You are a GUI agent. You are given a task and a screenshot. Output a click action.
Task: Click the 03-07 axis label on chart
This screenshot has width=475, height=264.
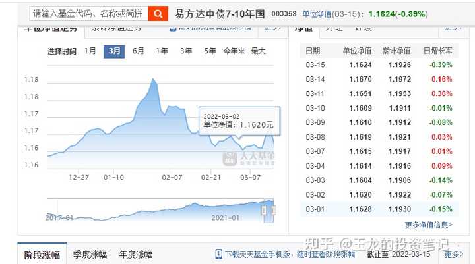pyautogui.click(x=250, y=178)
